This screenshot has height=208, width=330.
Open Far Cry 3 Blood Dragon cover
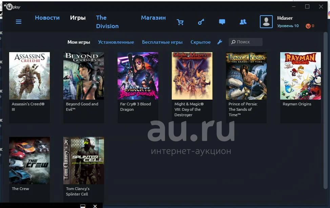(x=138, y=76)
